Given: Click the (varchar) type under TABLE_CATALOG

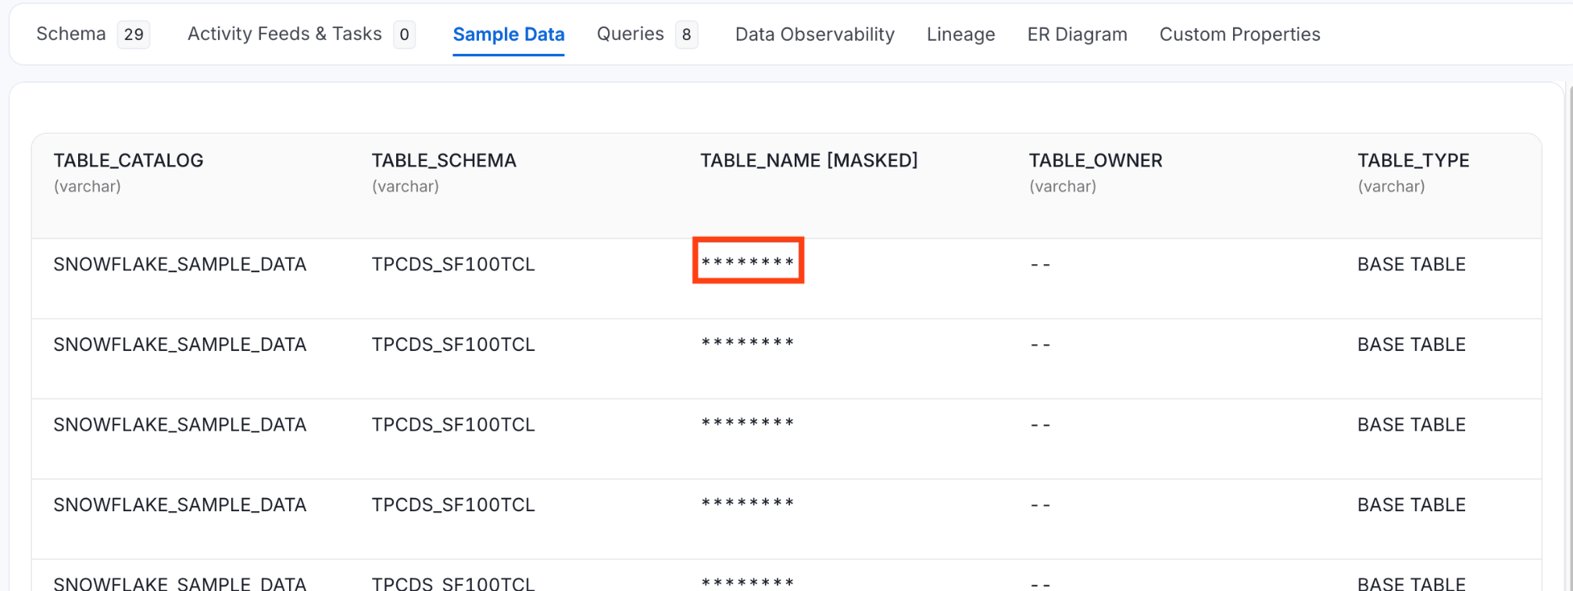Looking at the screenshot, I should coord(87,186).
